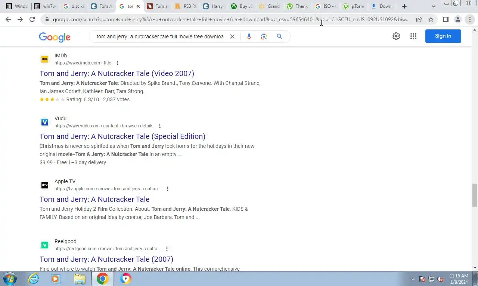Open a new browser tab
This screenshot has width=478, height=286.
click(x=404, y=6)
